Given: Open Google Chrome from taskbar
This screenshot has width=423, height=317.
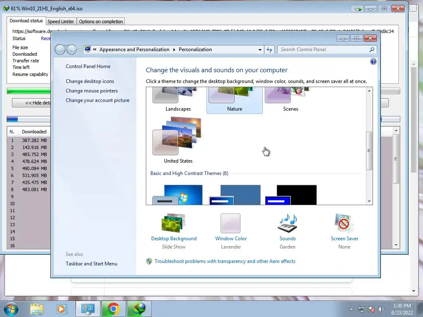Looking at the screenshot, I should click(113, 309).
